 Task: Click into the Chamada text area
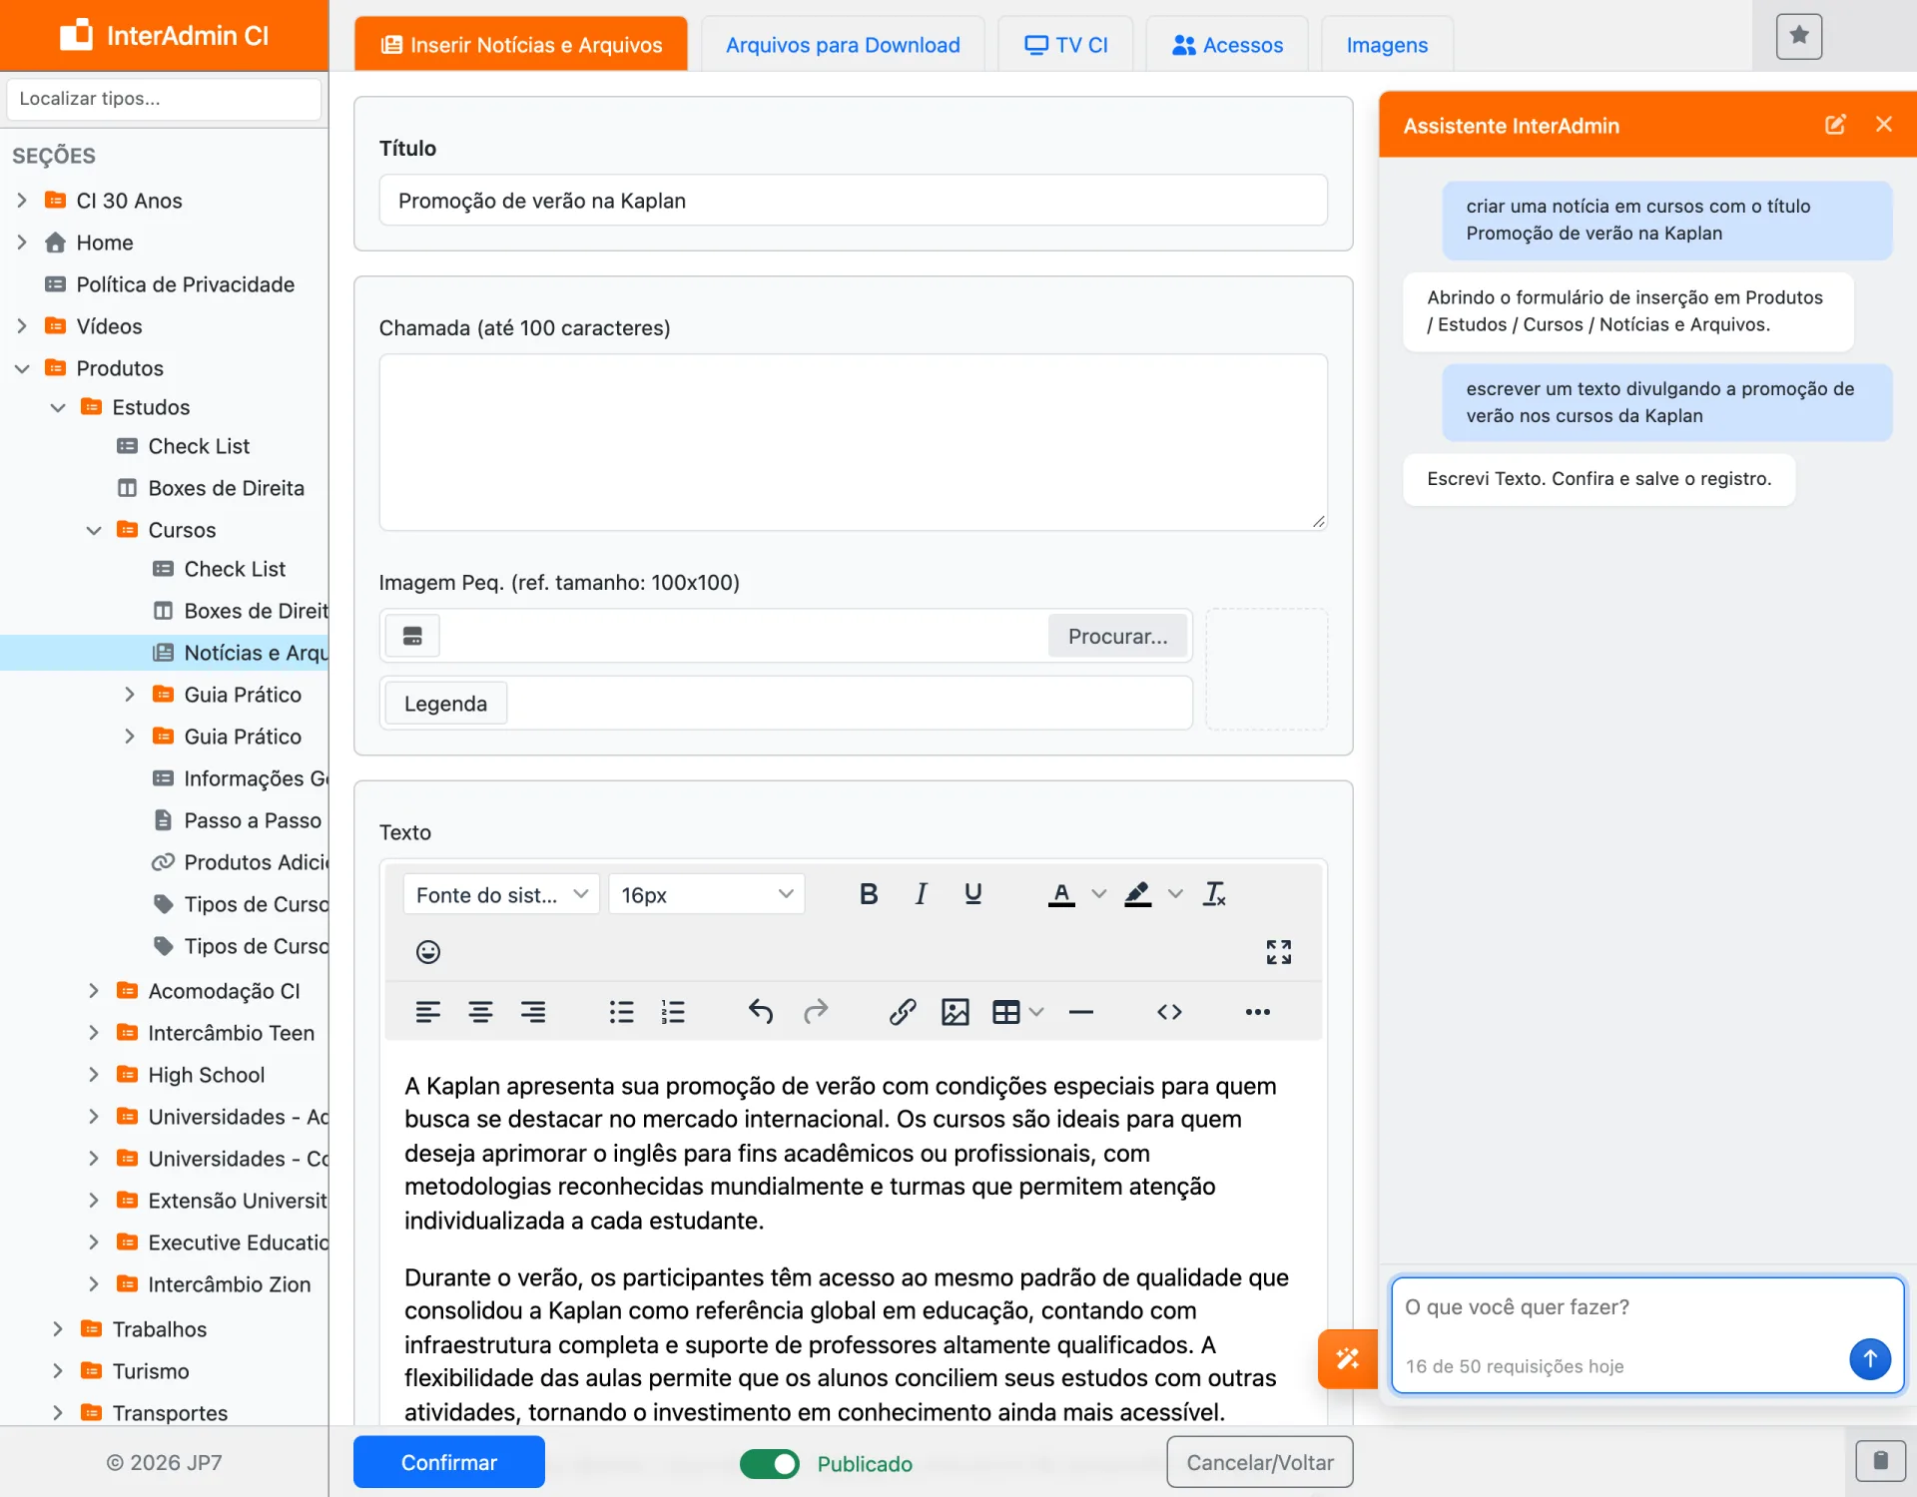[x=853, y=442]
